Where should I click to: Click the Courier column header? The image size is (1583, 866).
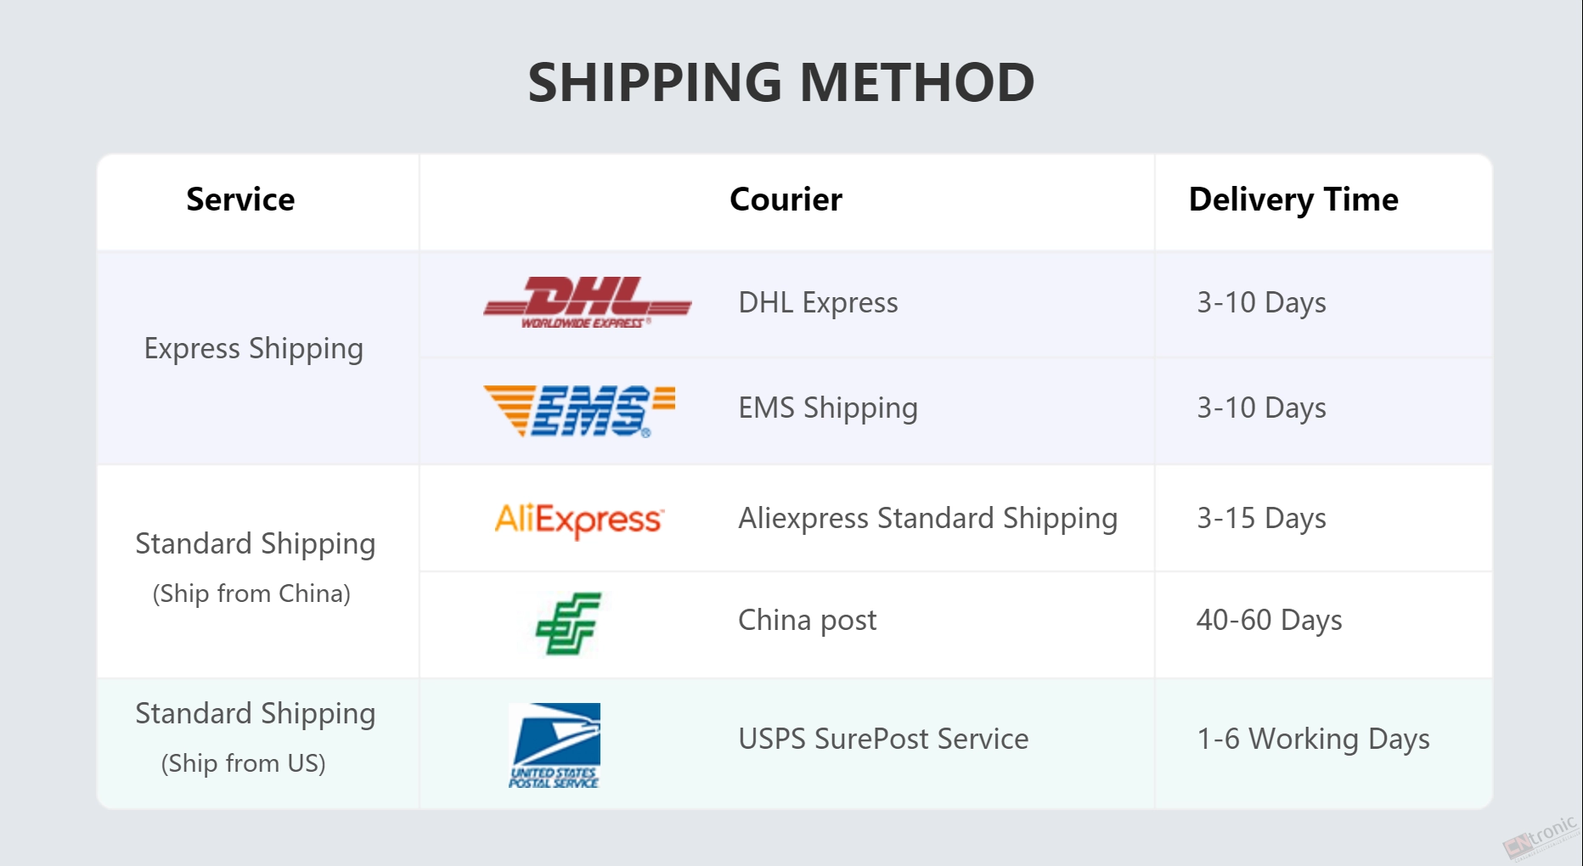[x=786, y=200]
